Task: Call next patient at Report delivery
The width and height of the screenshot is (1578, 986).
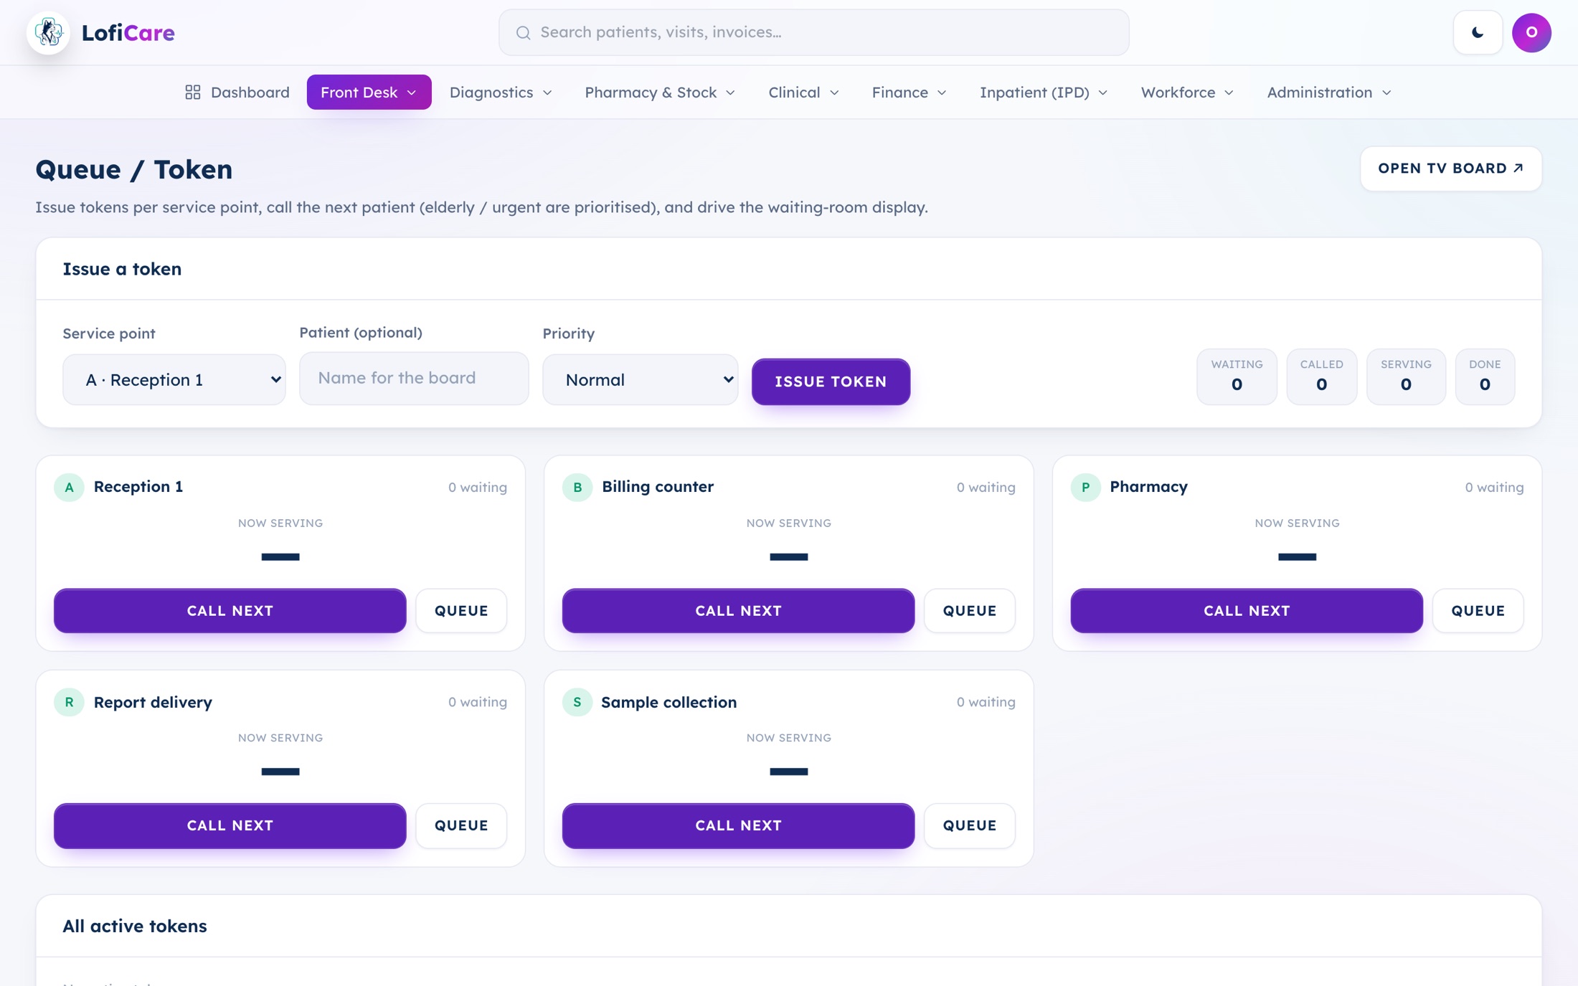Action: pyautogui.click(x=230, y=825)
